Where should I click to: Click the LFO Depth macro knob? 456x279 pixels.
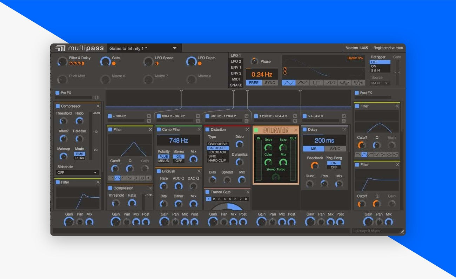coord(191,62)
